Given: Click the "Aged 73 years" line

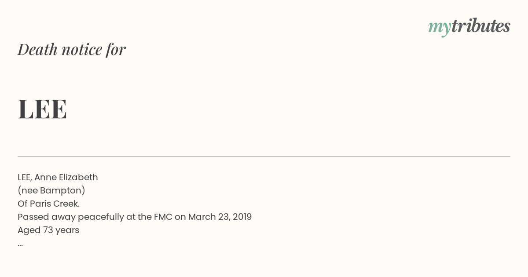Looking at the screenshot, I should pos(48,230).
